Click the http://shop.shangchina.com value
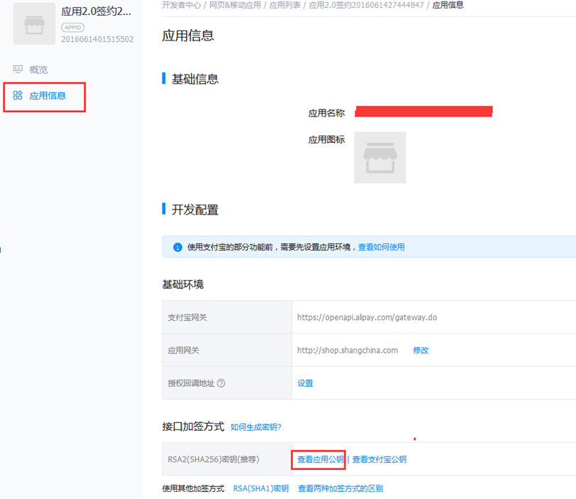Image resolution: width=576 pixels, height=499 pixels. click(347, 350)
